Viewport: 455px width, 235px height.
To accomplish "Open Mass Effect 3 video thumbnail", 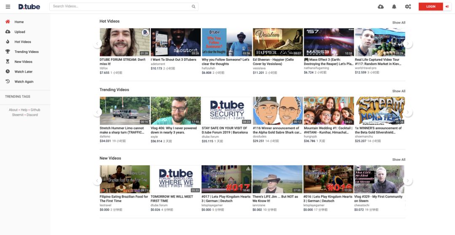I will click(329, 42).
